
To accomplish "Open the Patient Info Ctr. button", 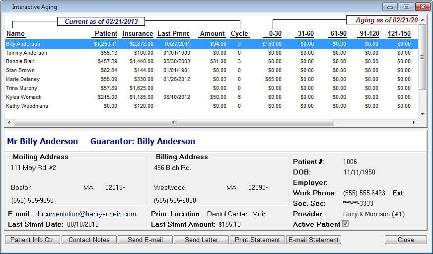I will click(33, 240).
